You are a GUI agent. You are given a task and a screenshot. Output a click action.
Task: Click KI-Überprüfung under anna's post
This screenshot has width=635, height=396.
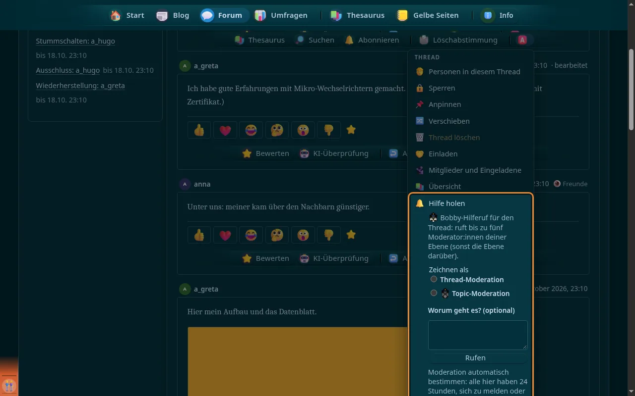tap(334, 258)
